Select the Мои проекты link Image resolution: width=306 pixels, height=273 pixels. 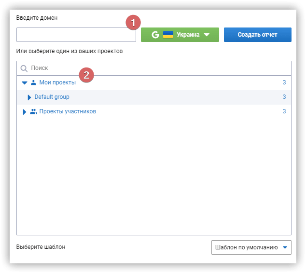point(57,82)
